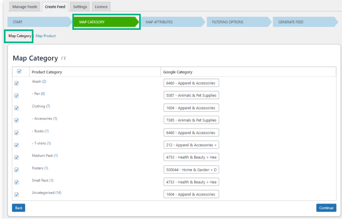Image resolution: width=342 pixels, height=219 pixels.
Task: Toggle the select-all header checkbox
Action: click(x=19, y=71)
